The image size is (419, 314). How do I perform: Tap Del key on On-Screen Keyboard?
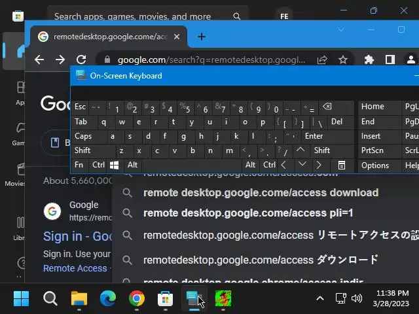pos(341,122)
